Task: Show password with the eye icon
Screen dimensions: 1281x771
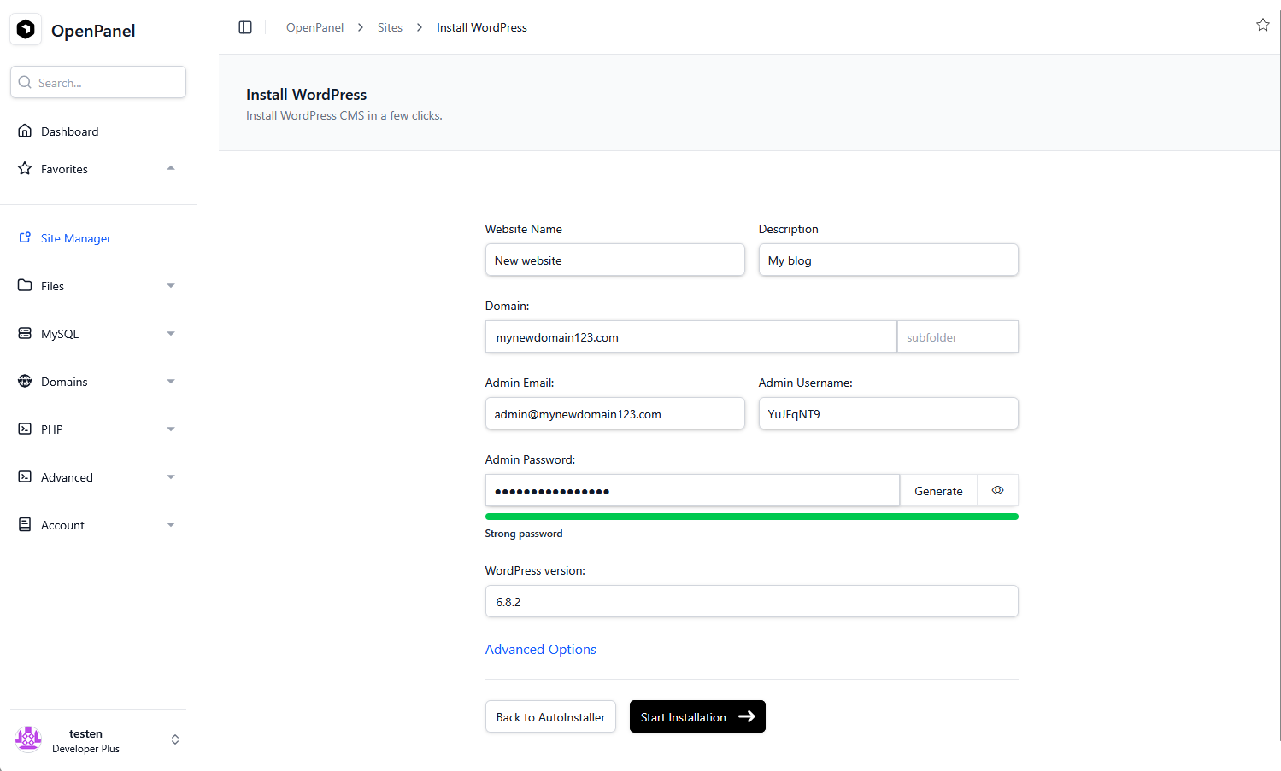Action: pos(997,490)
